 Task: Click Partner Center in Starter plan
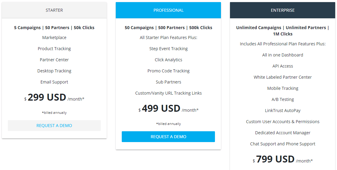[54, 60]
